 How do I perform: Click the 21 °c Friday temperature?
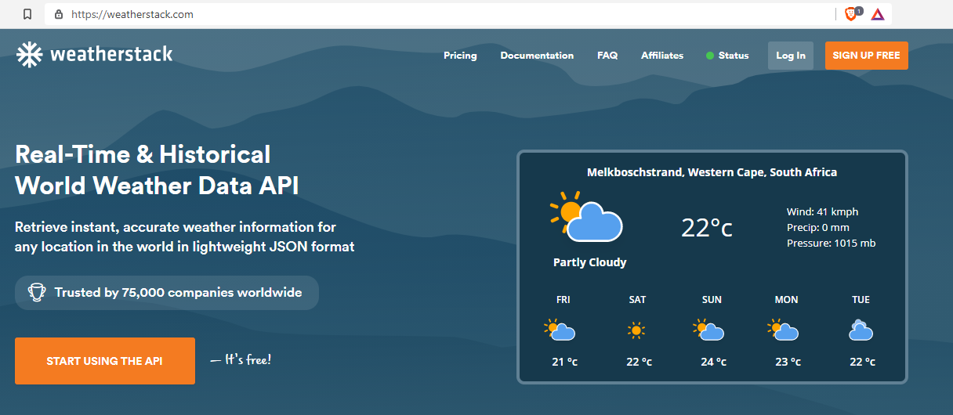point(564,362)
